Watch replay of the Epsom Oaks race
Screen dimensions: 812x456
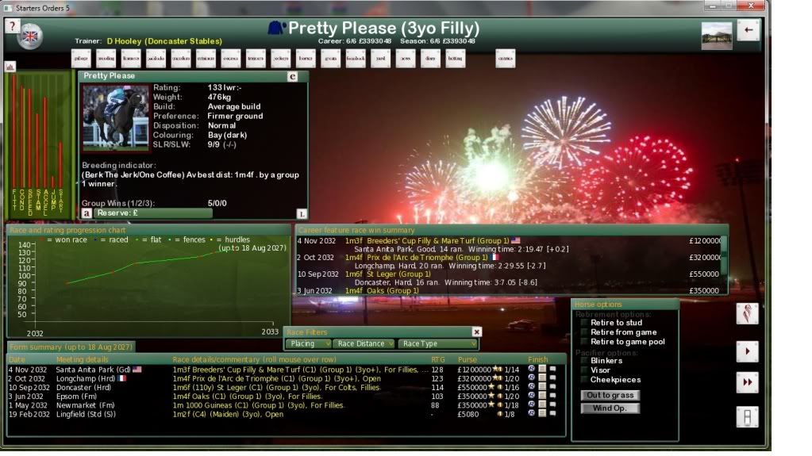(x=531, y=396)
